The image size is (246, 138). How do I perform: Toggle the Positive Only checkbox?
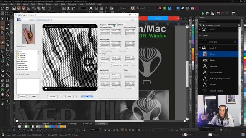pos(117,51)
